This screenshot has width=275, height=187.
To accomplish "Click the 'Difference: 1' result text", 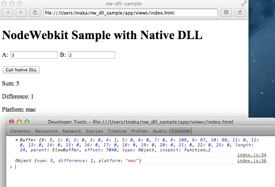I will tap(18, 97).
